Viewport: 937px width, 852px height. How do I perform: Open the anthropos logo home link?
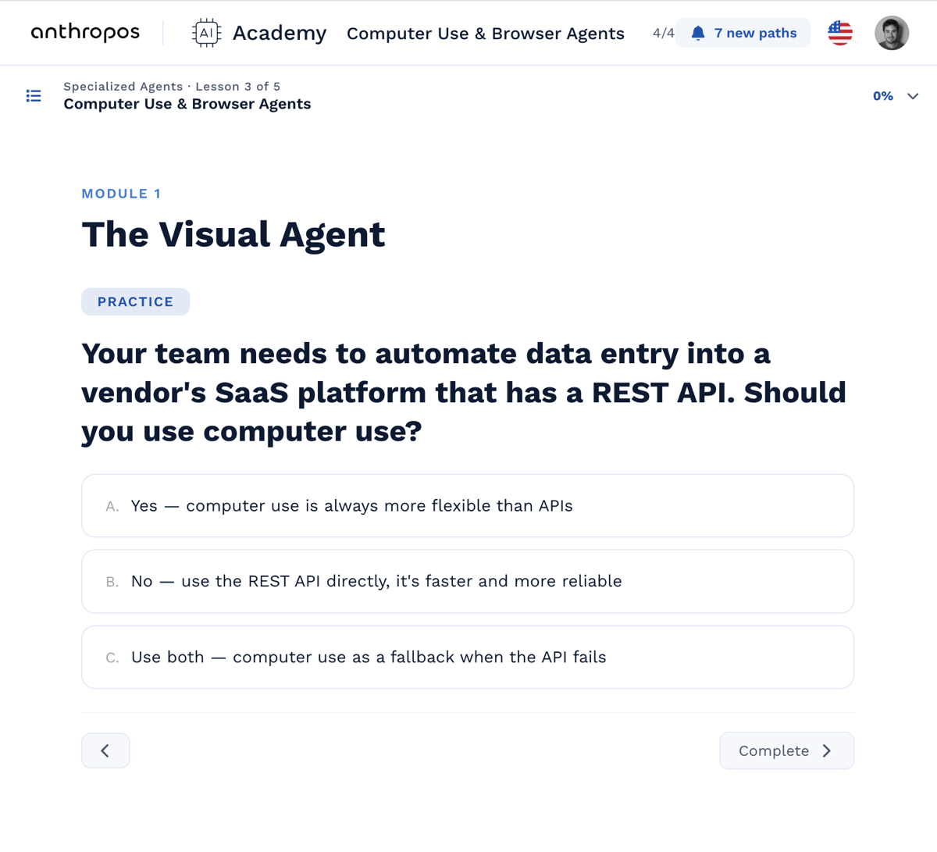click(85, 33)
